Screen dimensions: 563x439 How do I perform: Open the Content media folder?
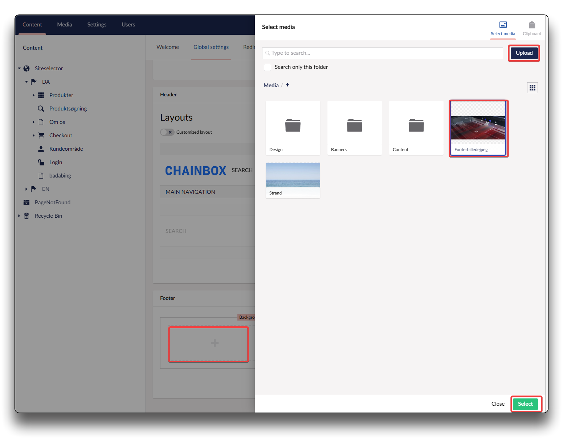coord(416,127)
